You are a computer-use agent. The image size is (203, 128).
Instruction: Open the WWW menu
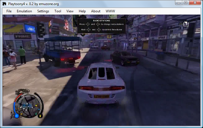110,11
